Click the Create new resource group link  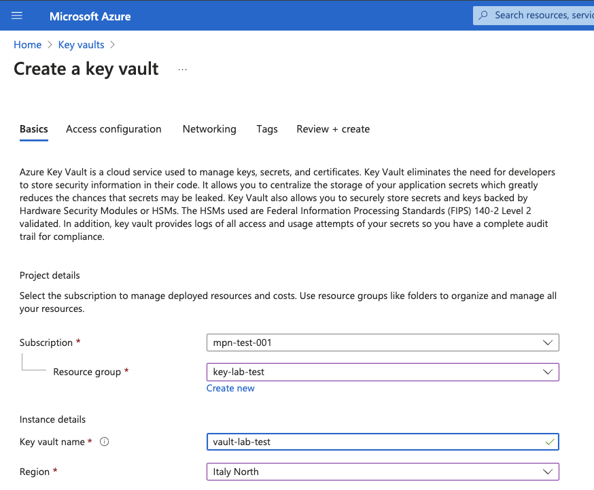tap(230, 388)
